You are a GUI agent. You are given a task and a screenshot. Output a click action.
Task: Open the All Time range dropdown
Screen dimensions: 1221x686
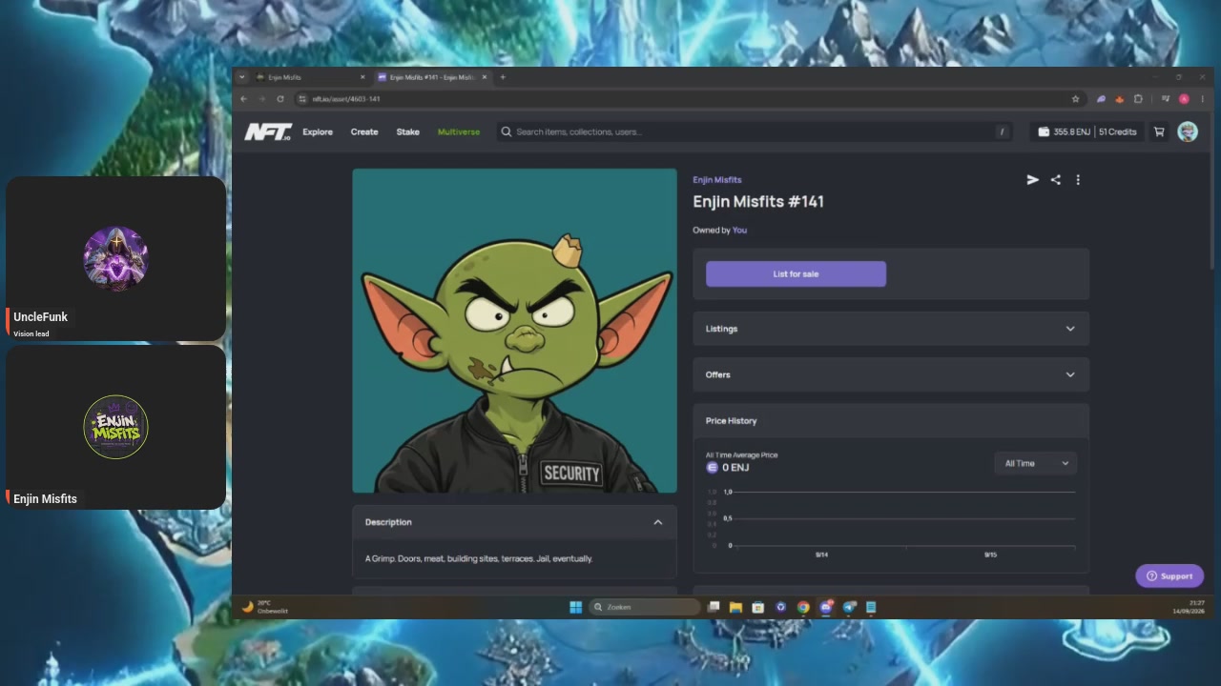1036,463
